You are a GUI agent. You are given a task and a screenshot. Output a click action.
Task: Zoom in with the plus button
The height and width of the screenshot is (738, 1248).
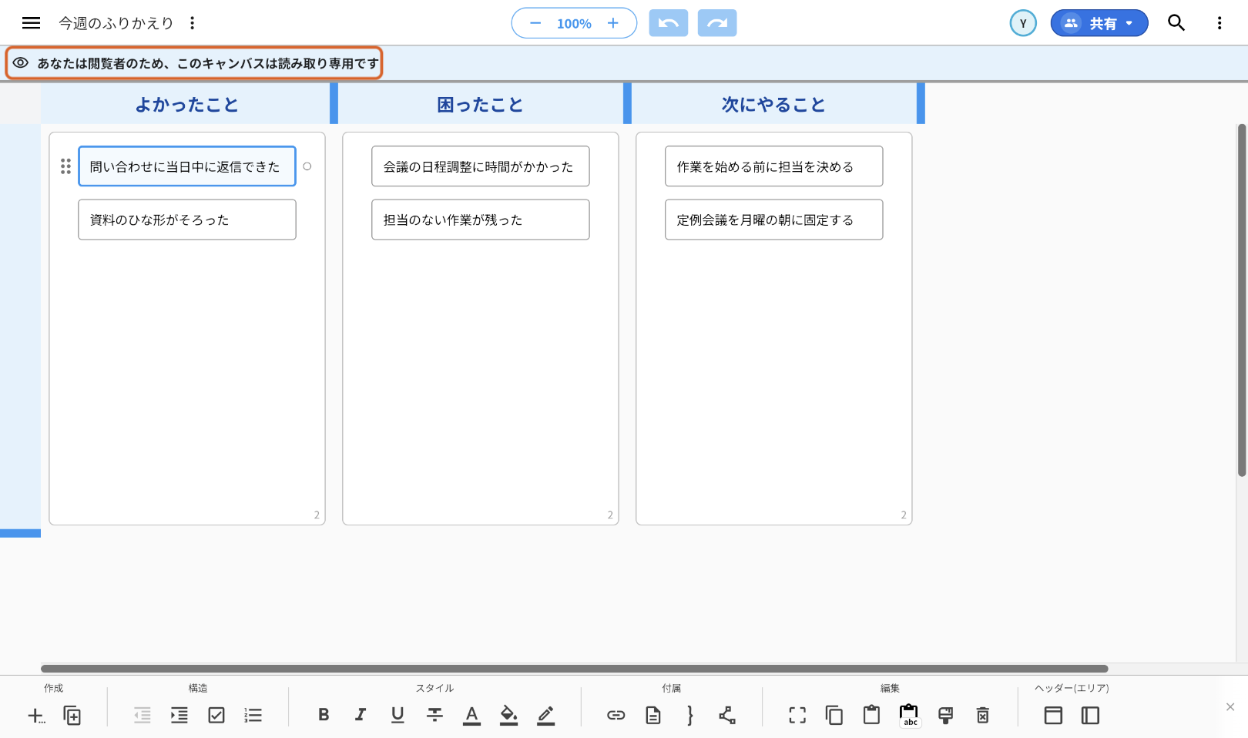click(x=613, y=23)
